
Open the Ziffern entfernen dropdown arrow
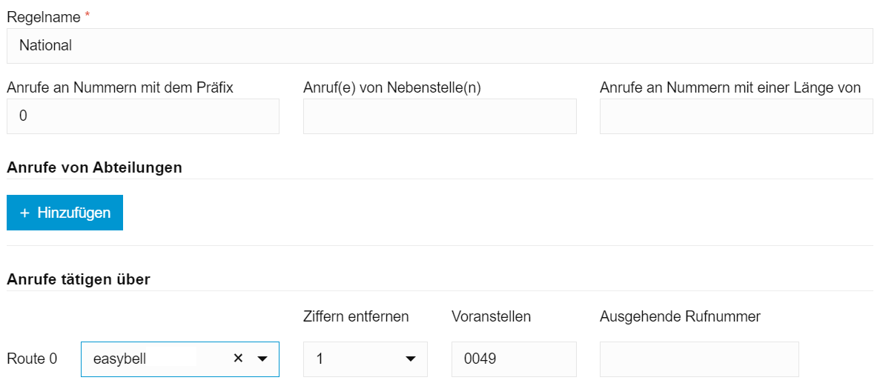(410, 359)
